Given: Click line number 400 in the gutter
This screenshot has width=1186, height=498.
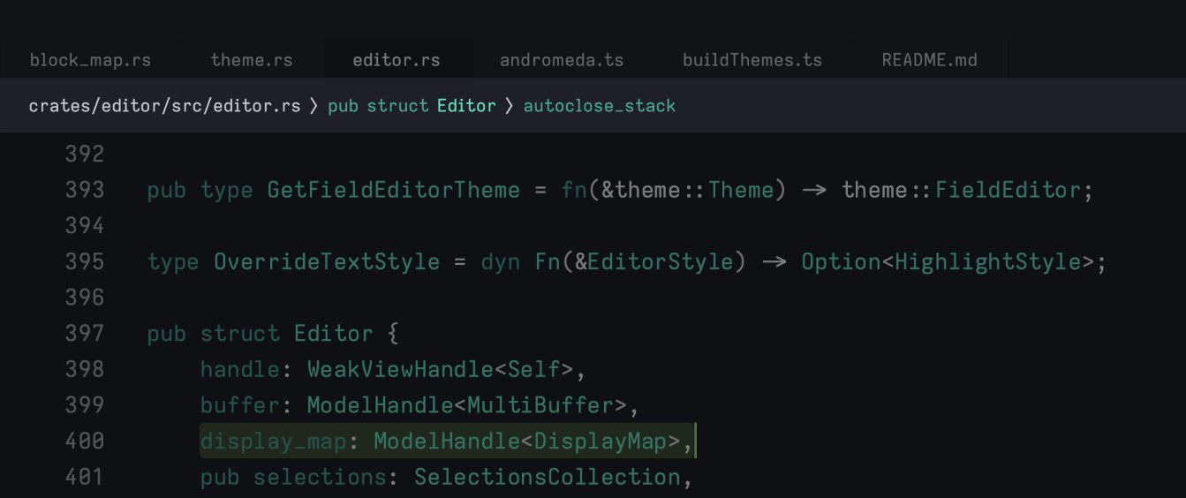Looking at the screenshot, I should pyautogui.click(x=85, y=441).
